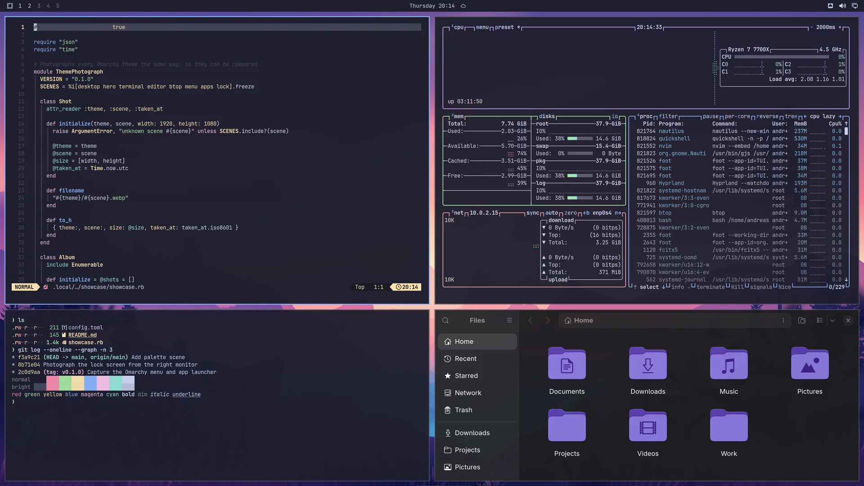Open the menu icon left of workspace 1
The image size is (864, 486).
click(10, 6)
